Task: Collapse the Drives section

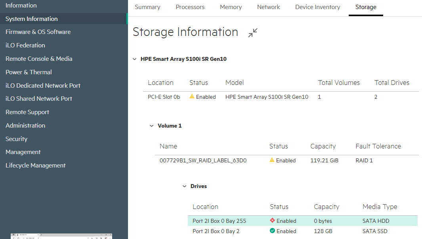Action: pos(184,186)
